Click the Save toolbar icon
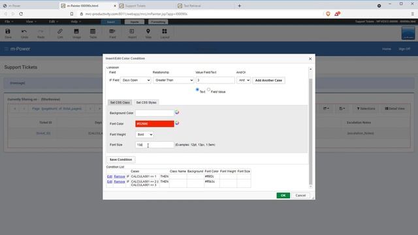Screen dimensions: 418x235 click(8, 33)
